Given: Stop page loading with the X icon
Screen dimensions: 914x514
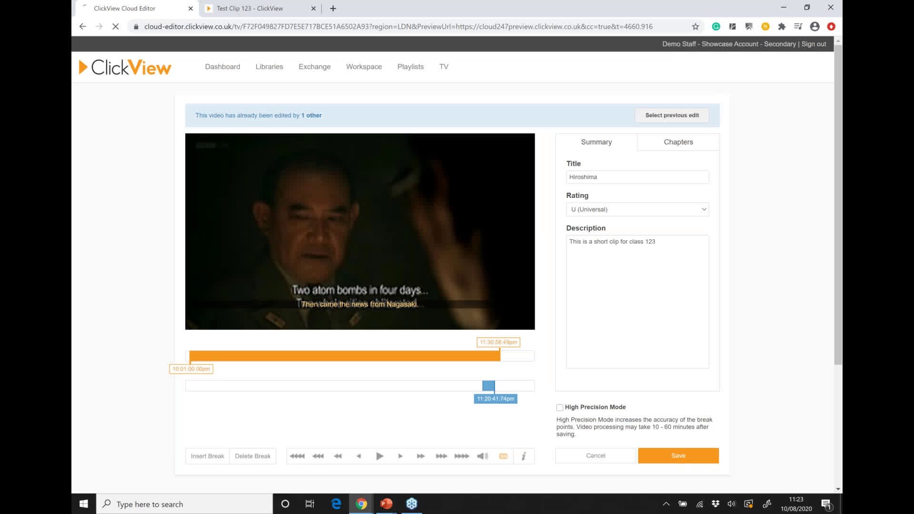Looking at the screenshot, I should pos(115,27).
